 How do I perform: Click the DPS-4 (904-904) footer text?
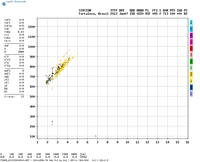tap(80, 160)
